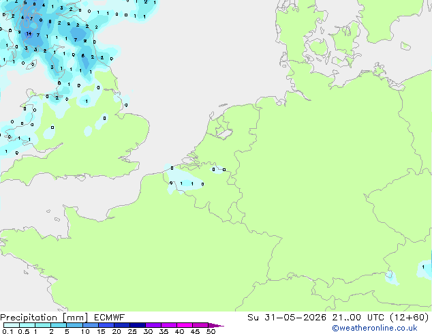Click the "21..00 UTC" time label
The image size is (432, 334).
358,318
